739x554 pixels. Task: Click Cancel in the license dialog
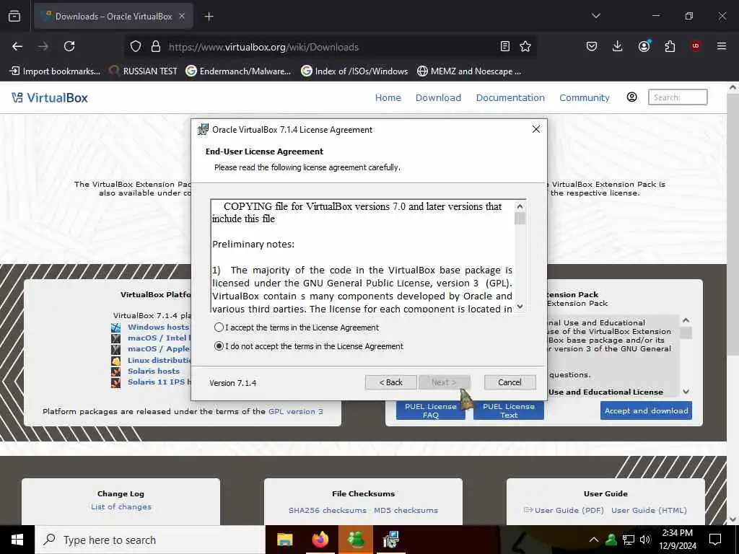tap(510, 382)
